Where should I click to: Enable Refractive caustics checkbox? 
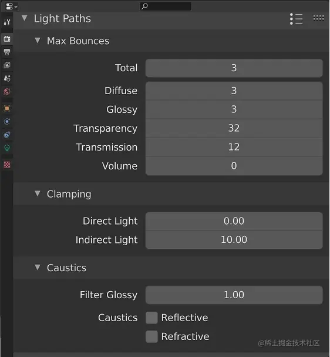coord(151,336)
